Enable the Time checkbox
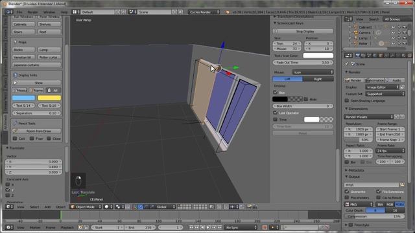415x233 pixels. pyautogui.click(x=276, y=119)
